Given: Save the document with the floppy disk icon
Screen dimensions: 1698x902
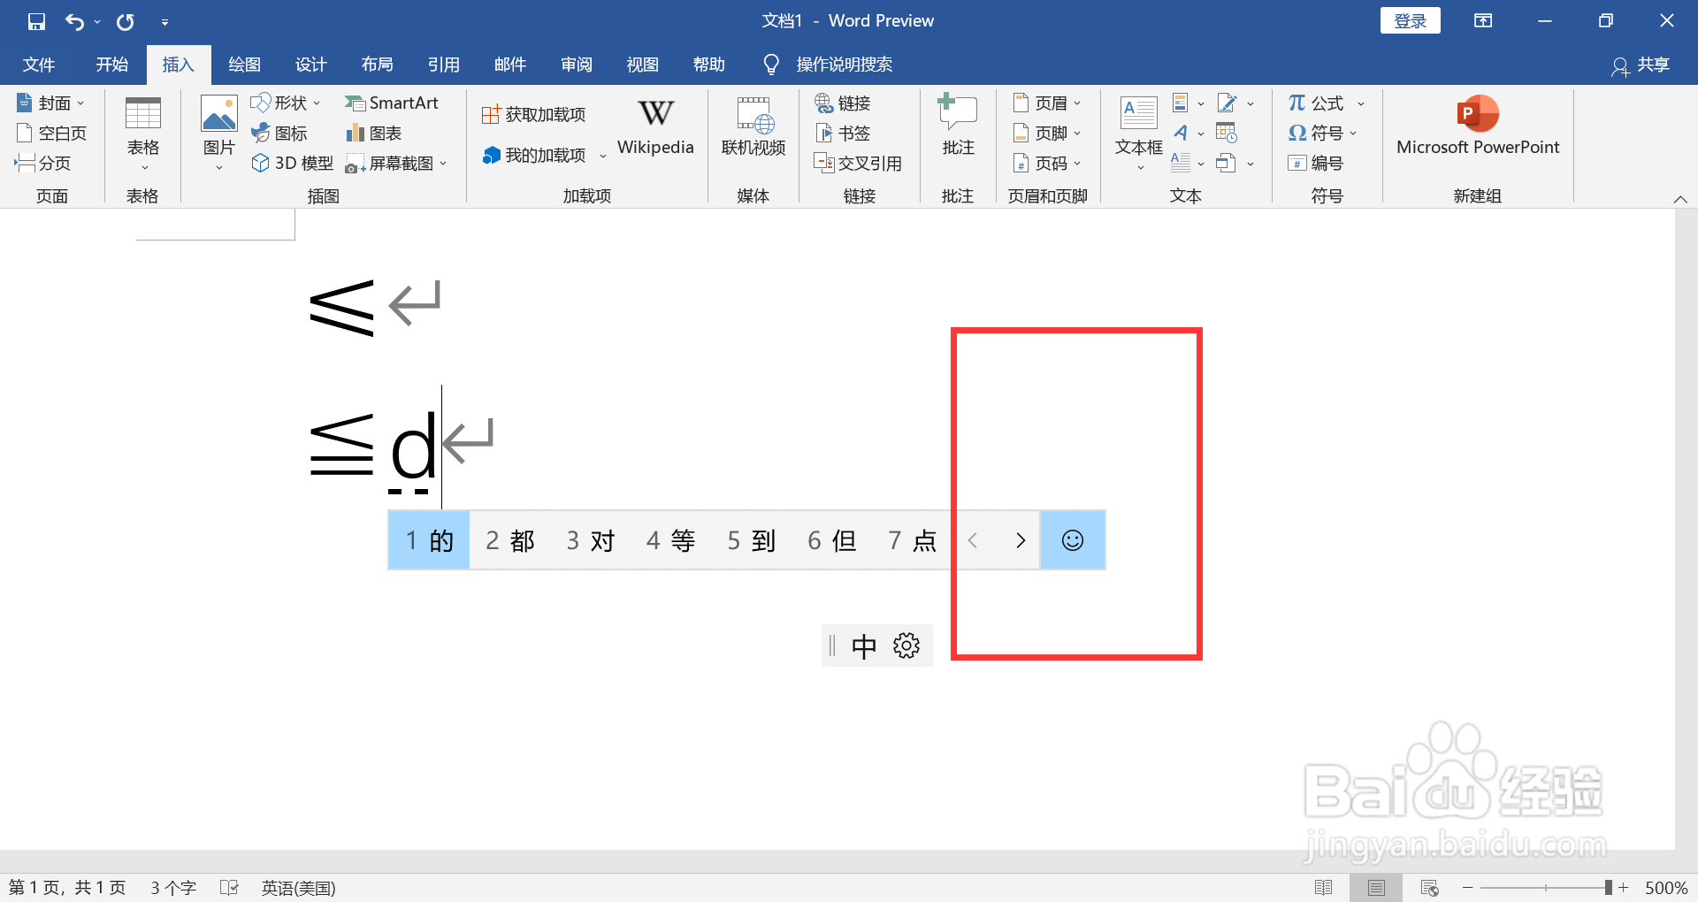Looking at the screenshot, I should [36, 21].
